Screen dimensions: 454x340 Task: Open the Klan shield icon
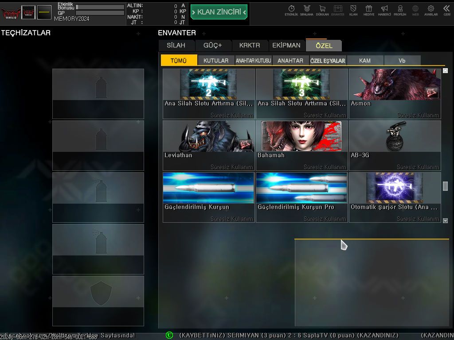coord(353,11)
